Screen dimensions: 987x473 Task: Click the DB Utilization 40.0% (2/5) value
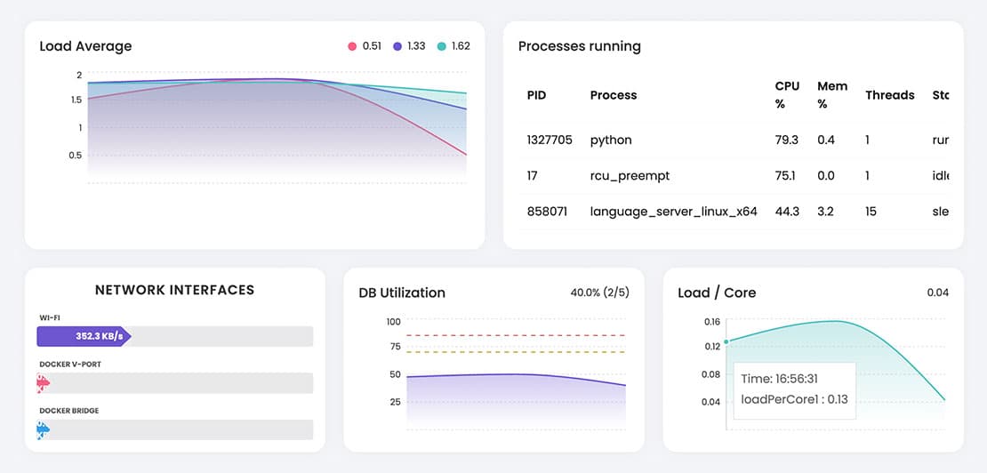pyautogui.click(x=599, y=292)
